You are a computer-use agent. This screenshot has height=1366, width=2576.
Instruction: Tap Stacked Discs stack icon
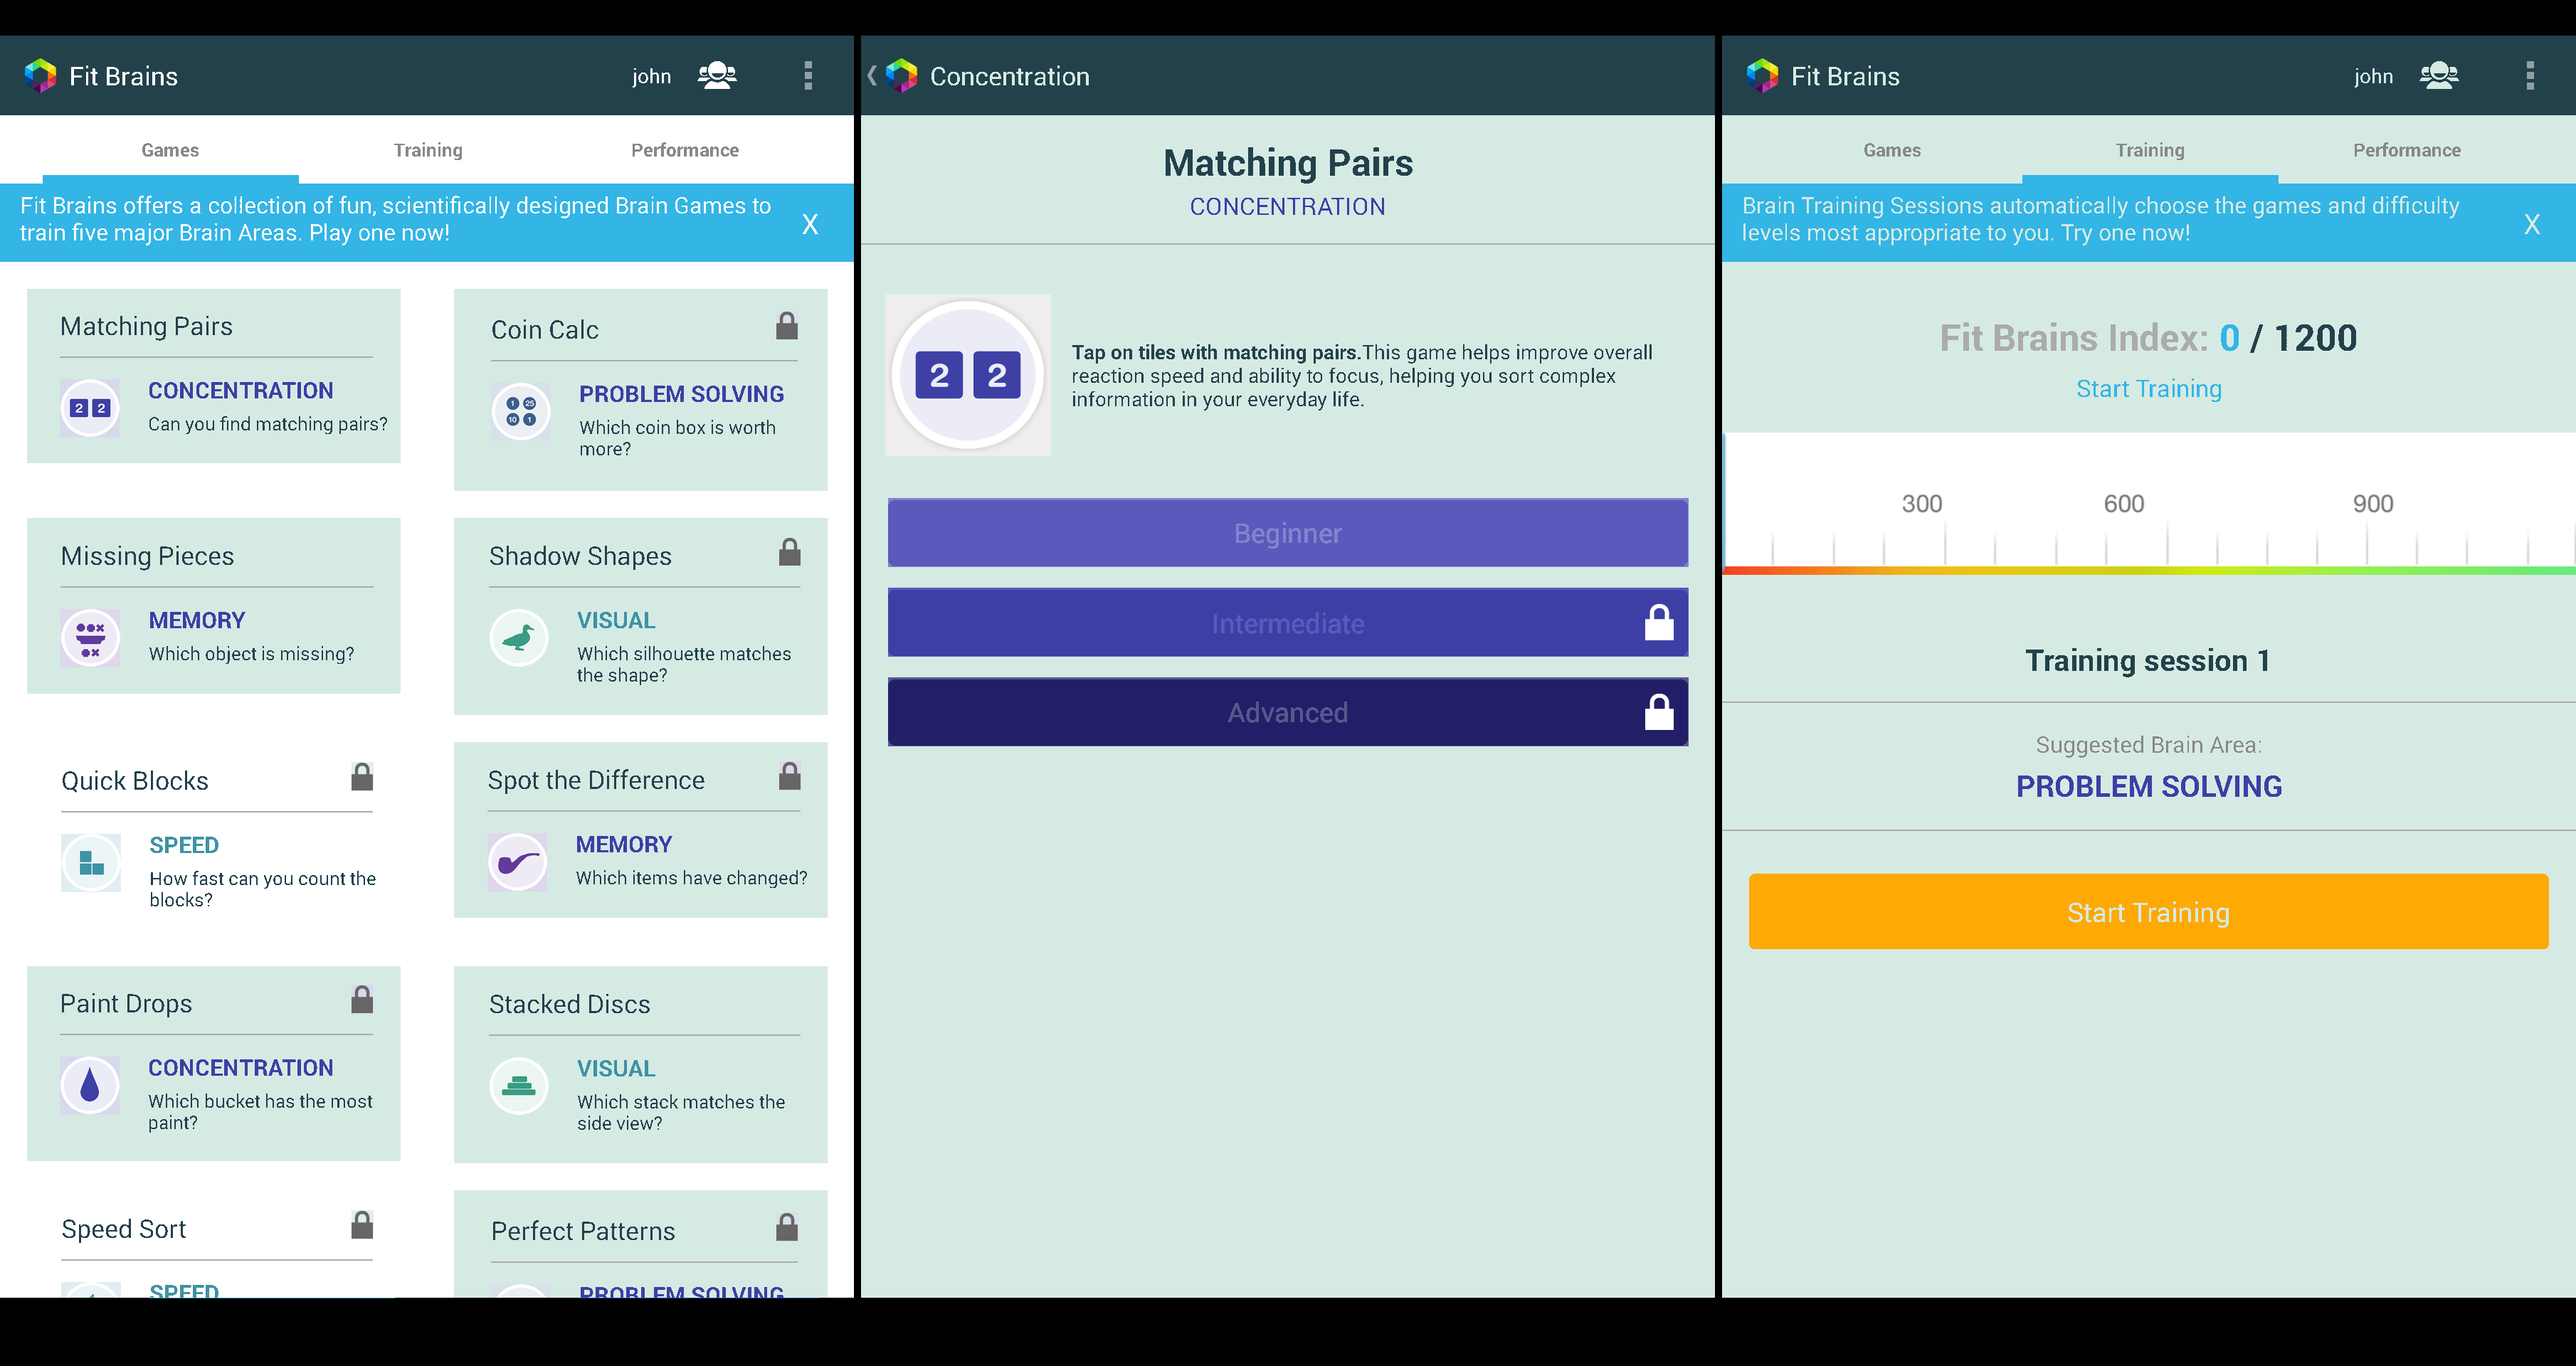519,1086
